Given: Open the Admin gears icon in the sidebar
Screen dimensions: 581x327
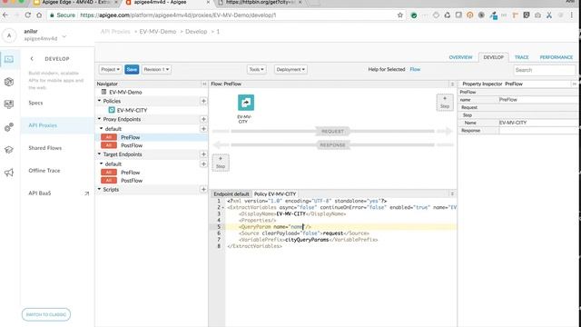Looking at the screenshot, I should pyautogui.click(x=9, y=127).
